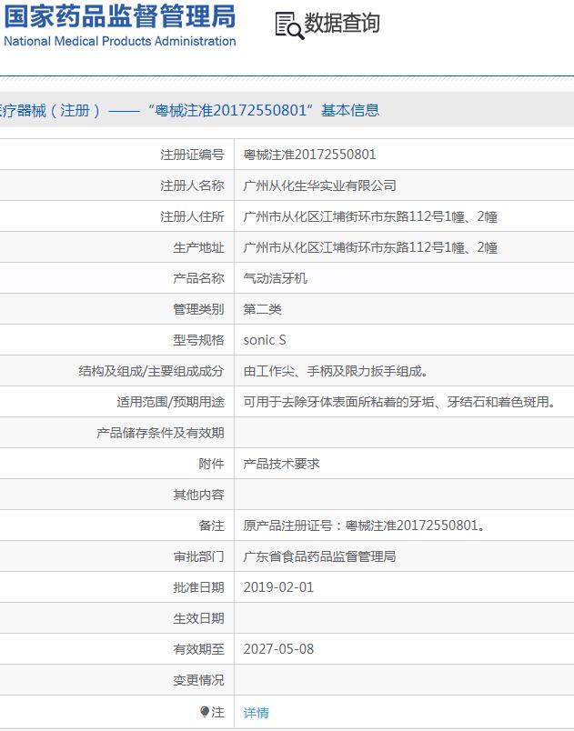Click the 变更情况 label

(198, 680)
